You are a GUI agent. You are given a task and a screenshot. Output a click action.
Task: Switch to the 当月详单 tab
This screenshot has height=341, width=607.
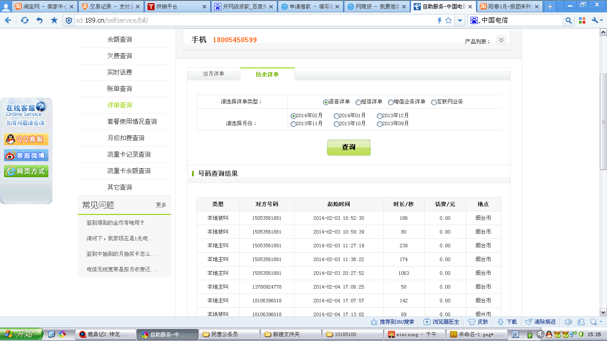coord(213,74)
